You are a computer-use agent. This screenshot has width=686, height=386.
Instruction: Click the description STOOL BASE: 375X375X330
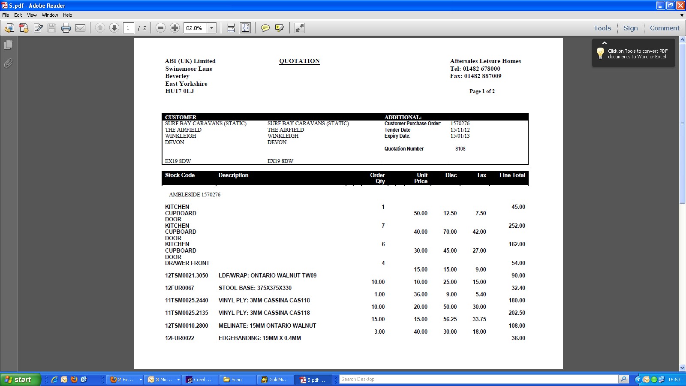[x=255, y=288]
